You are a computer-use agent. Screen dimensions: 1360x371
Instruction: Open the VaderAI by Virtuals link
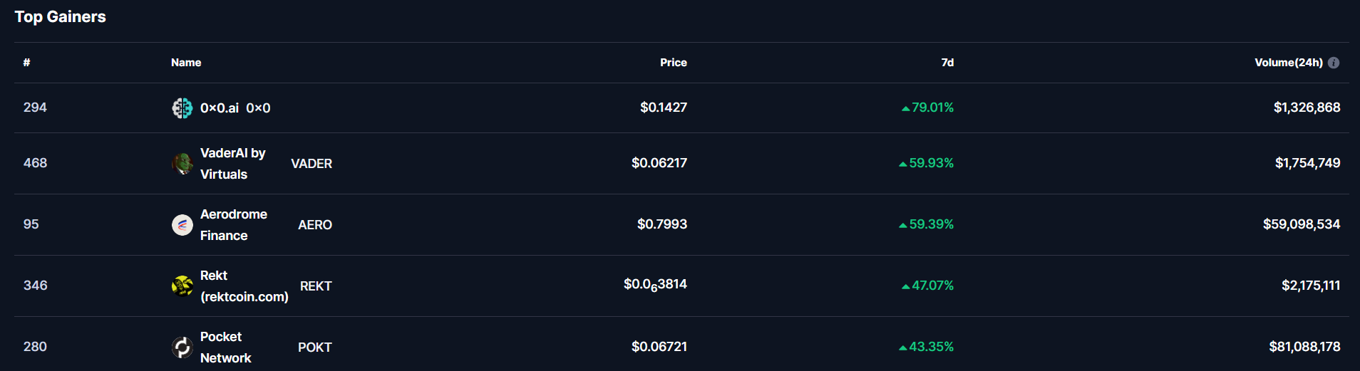[232, 164]
